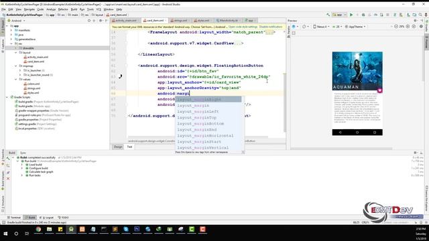Click Android home button in preview
Screen dimensions: 429x241
pos(357,133)
